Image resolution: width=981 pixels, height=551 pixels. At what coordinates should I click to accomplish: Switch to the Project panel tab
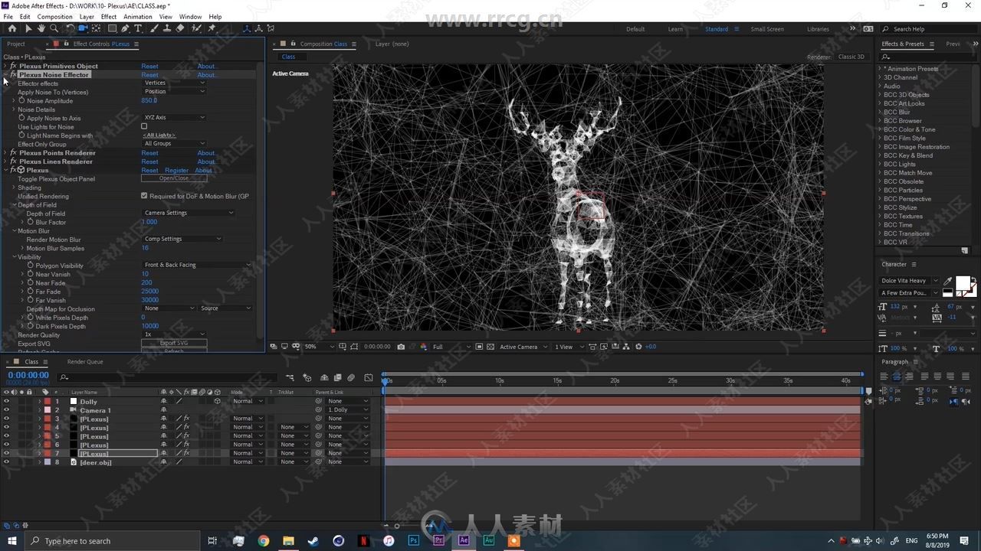(16, 44)
